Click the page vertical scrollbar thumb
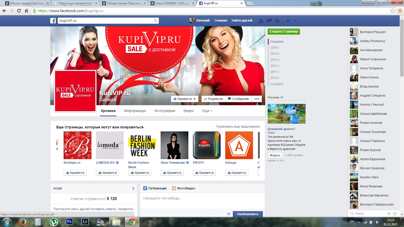 tap(402, 47)
